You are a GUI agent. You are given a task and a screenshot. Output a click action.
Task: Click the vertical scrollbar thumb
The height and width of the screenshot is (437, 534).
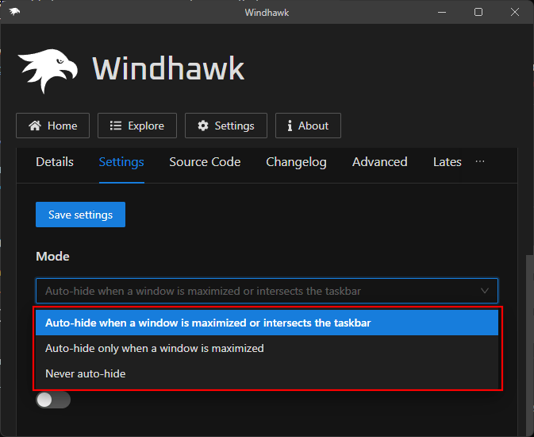tap(529, 346)
